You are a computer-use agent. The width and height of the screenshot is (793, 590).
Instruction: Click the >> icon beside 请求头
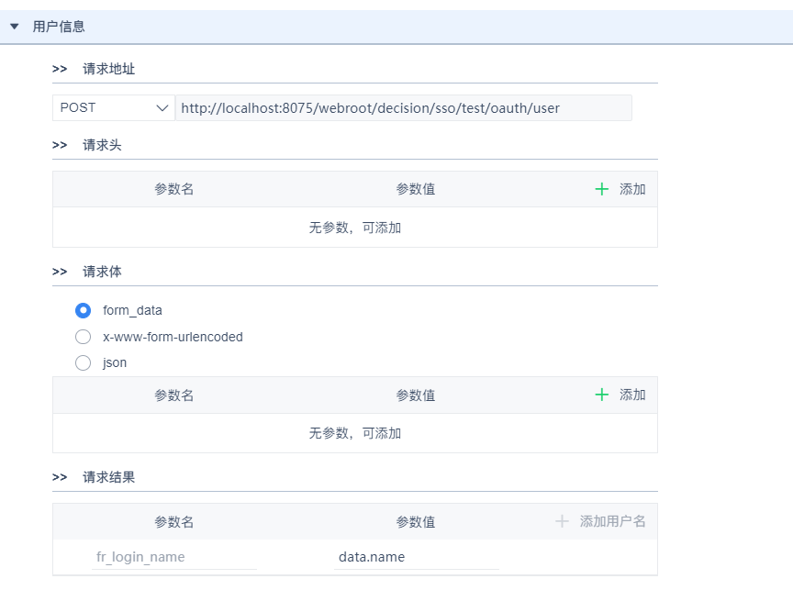pyautogui.click(x=60, y=145)
